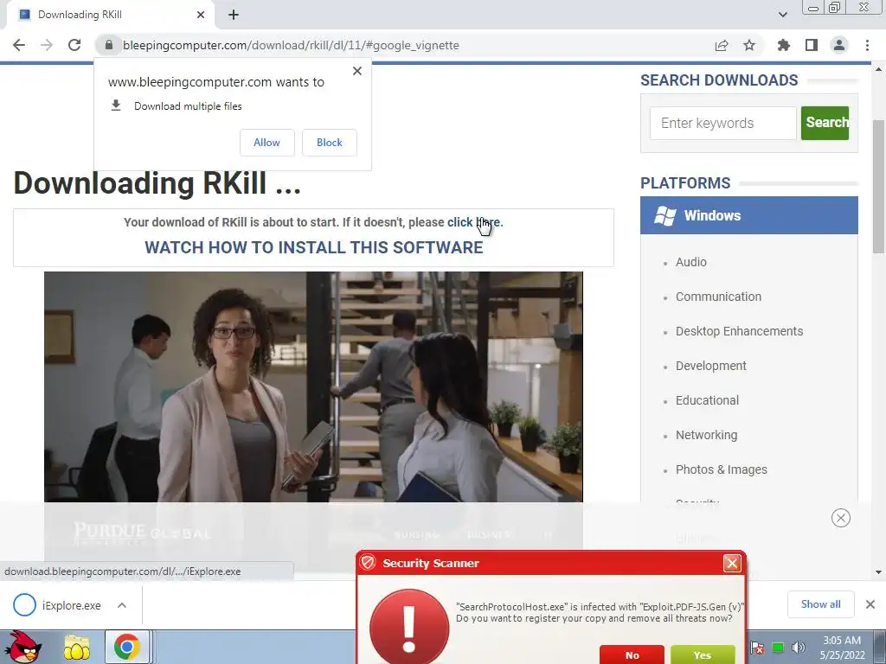The image size is (886, 664).
Task: Share this page using the share icon
Action: [722, 45]
